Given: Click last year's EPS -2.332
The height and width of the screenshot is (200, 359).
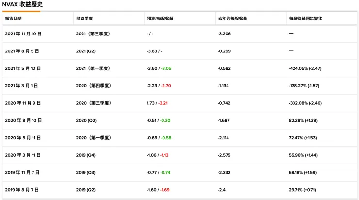Looking at the screenshot, I should click(x=224, y=172).
